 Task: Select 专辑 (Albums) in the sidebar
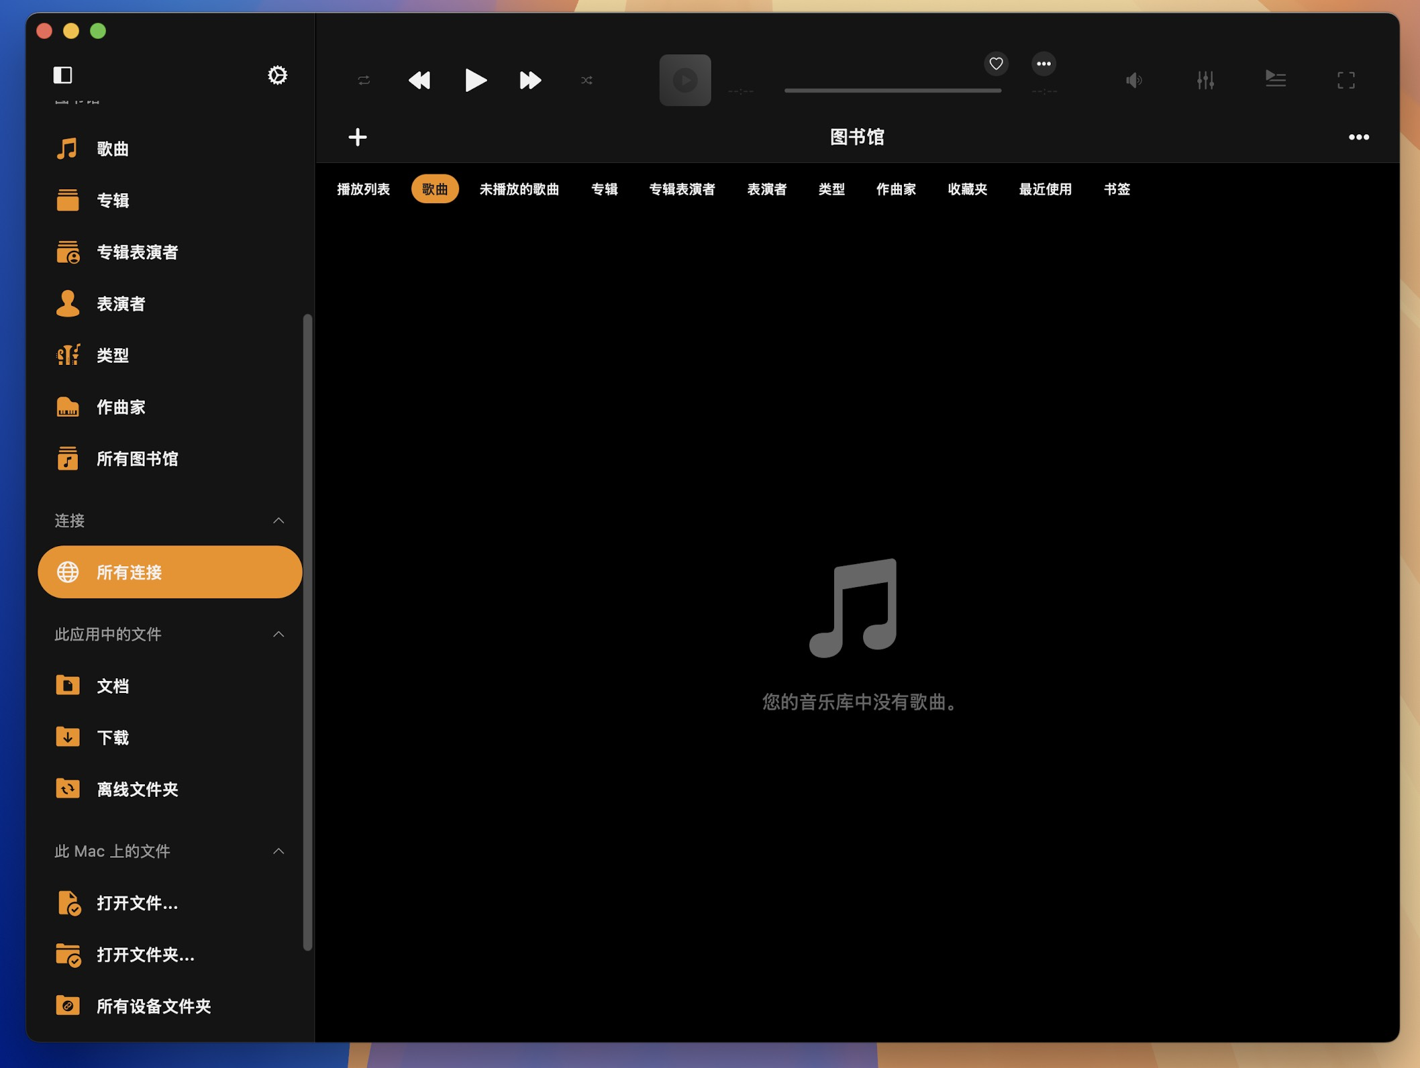point(113,200)
